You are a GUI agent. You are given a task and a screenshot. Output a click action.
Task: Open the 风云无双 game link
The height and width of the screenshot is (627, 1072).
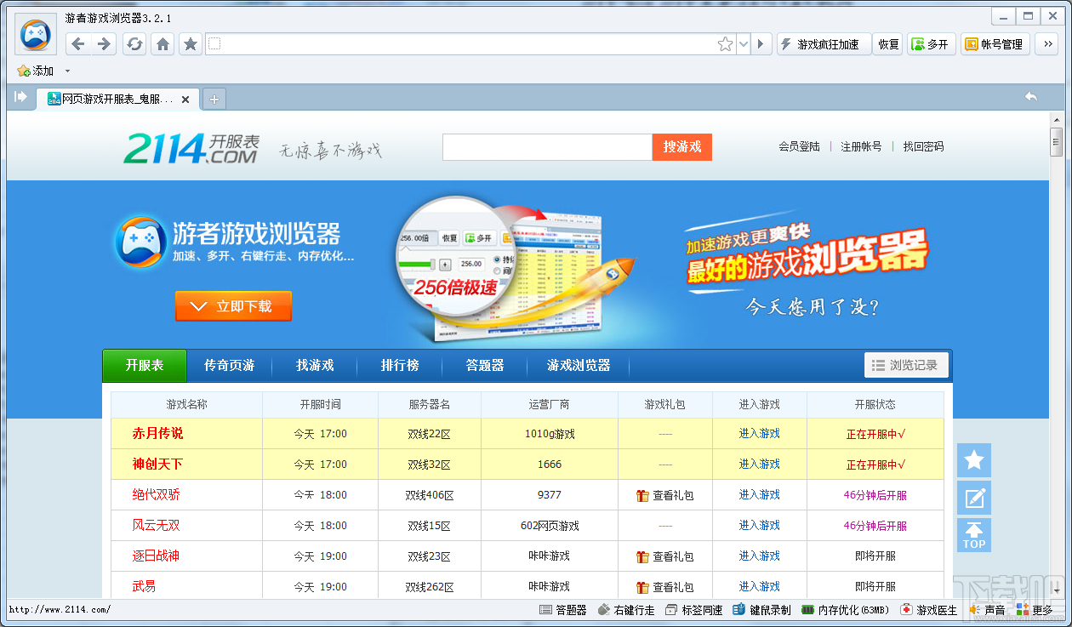click(156, 525)
